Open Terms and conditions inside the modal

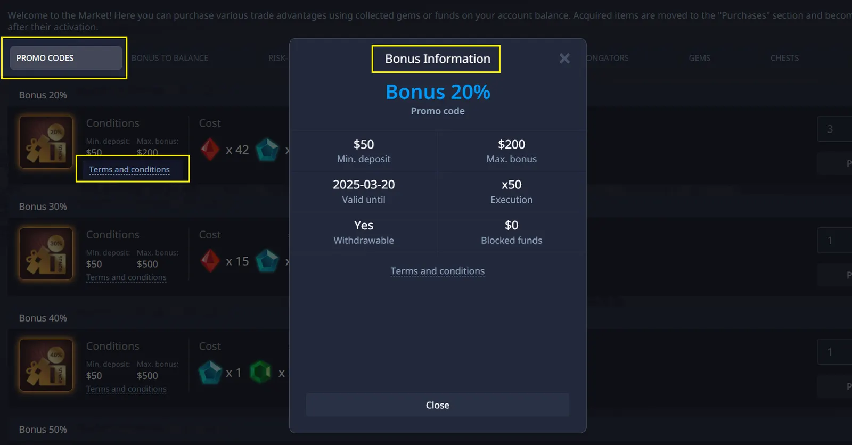click(437, 271)
